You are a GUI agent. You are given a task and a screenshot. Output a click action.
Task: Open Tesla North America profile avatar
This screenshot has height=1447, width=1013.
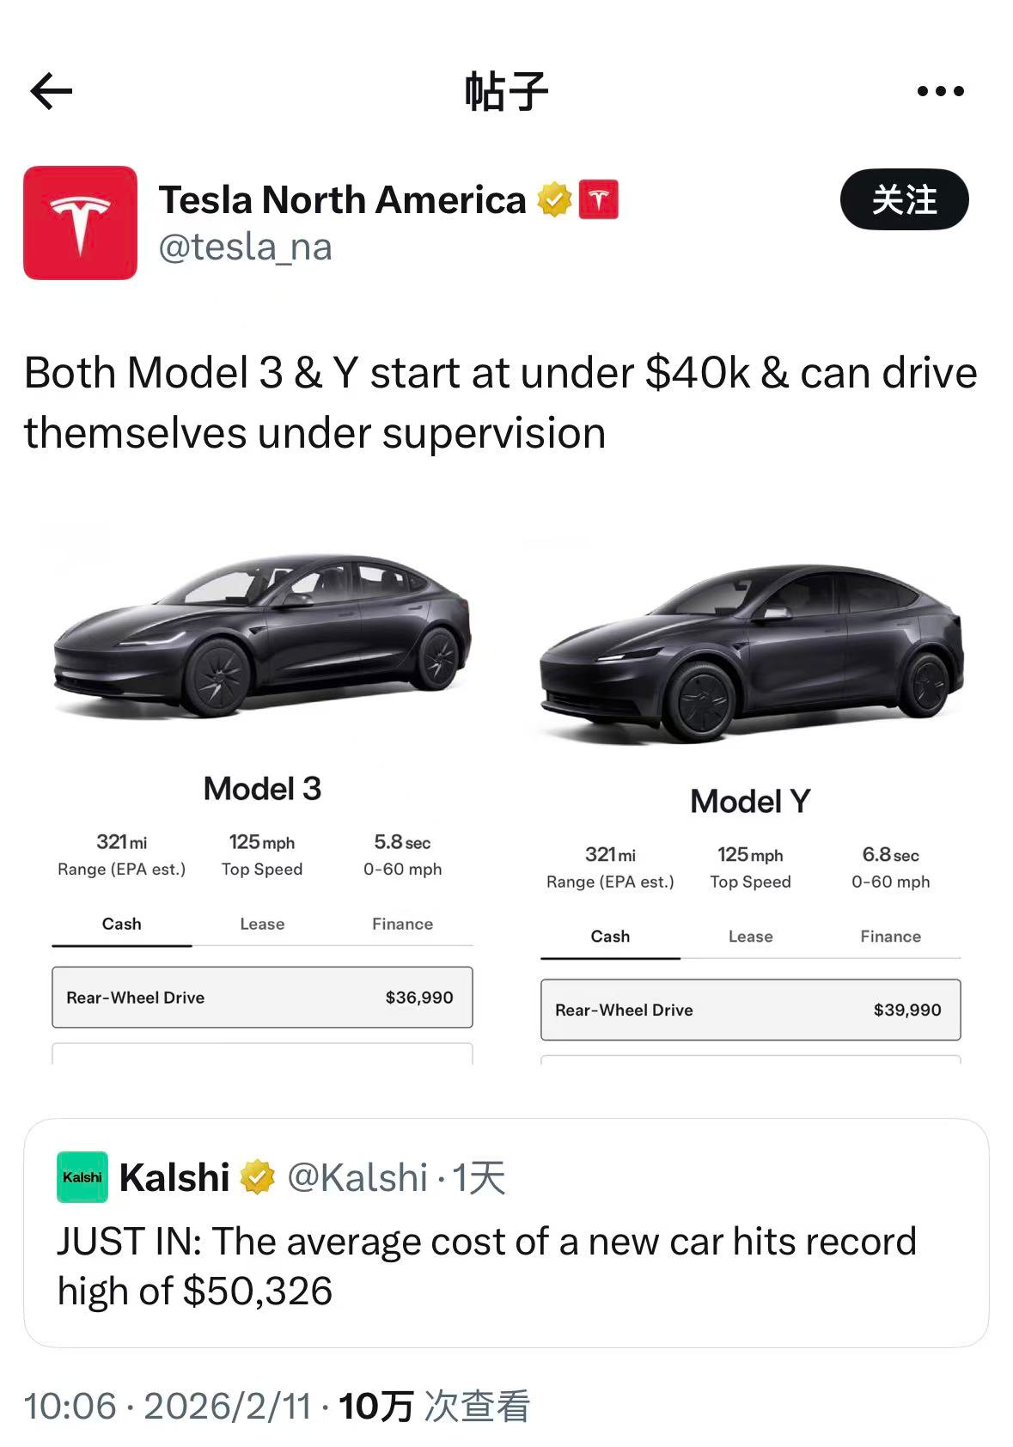(x=80, y=223)
